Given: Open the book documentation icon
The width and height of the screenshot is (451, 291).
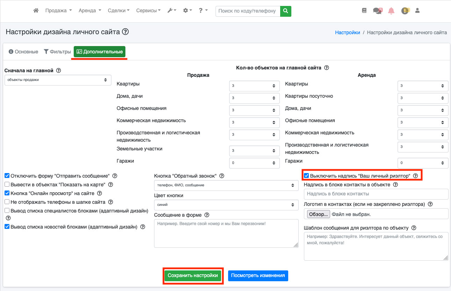Looking at the screenshot, I should [x=364, y=11].
